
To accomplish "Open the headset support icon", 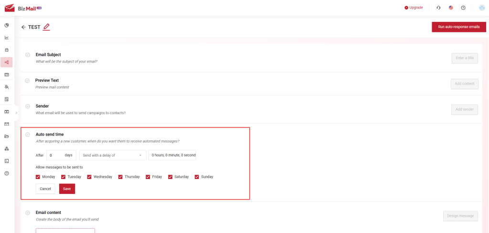I will pyautogui.click(x=438, y=8).
